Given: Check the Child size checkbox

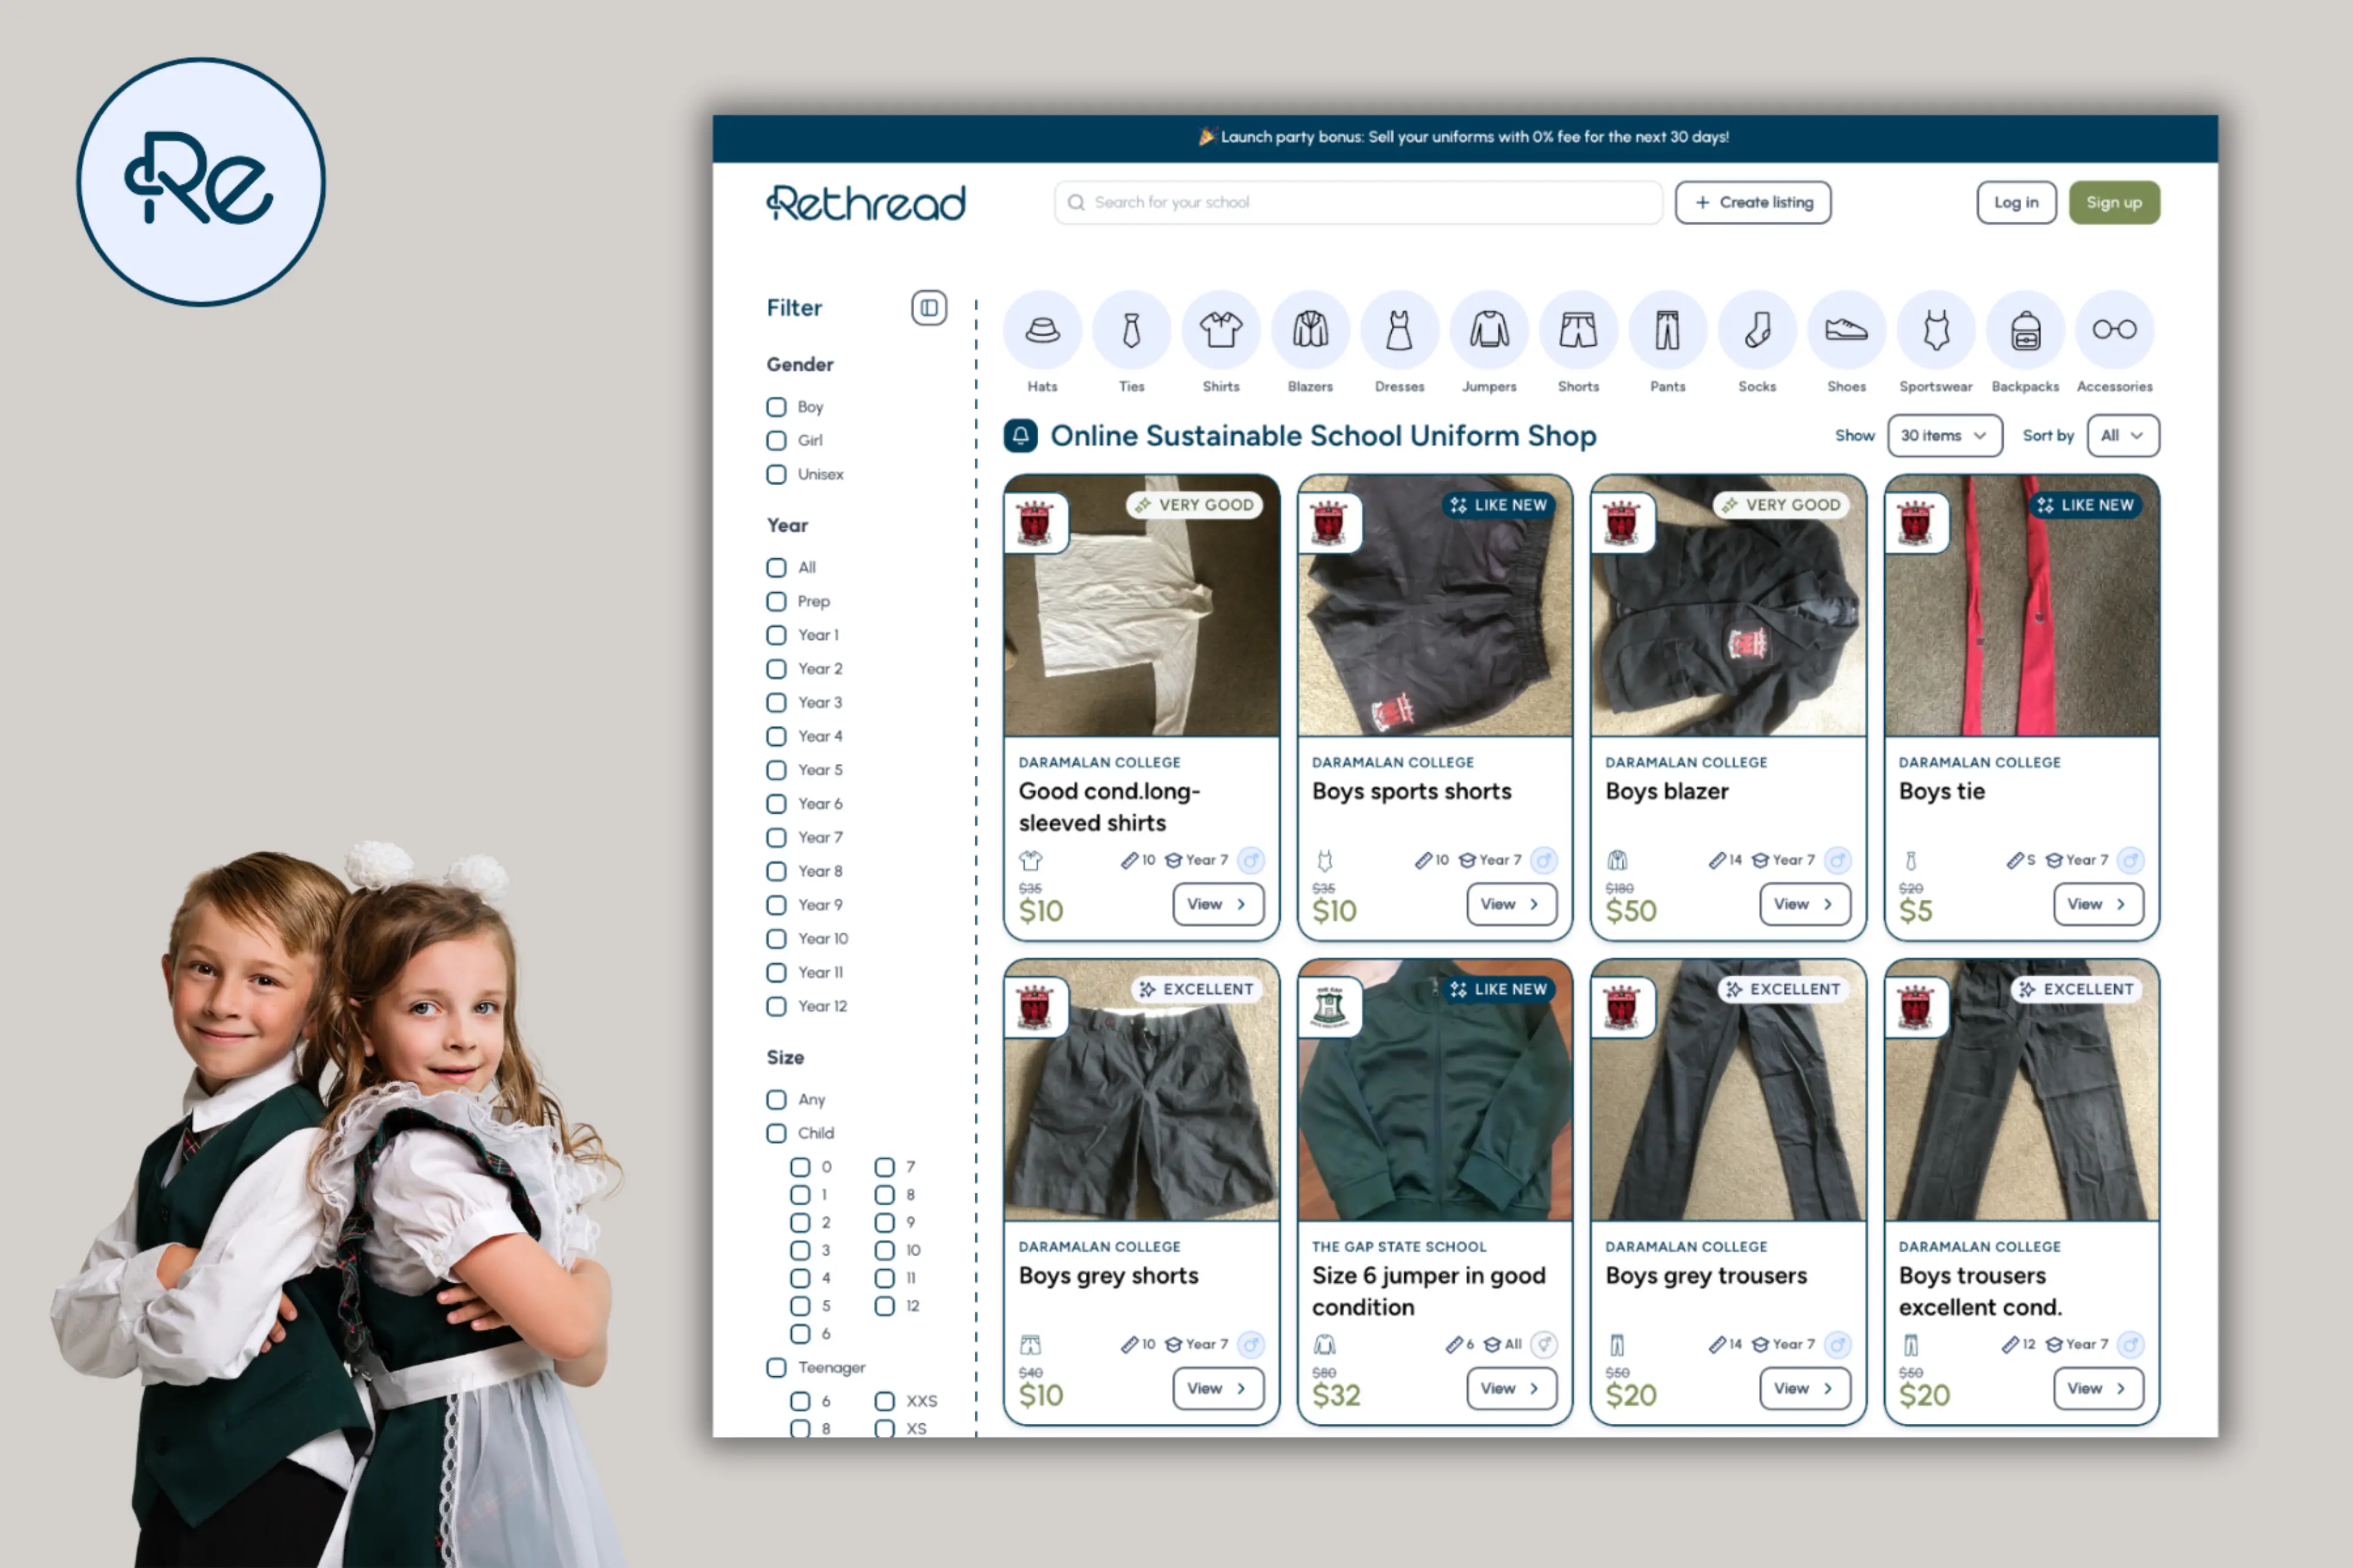Looking at the screenshot, I should click(776, 1133).
